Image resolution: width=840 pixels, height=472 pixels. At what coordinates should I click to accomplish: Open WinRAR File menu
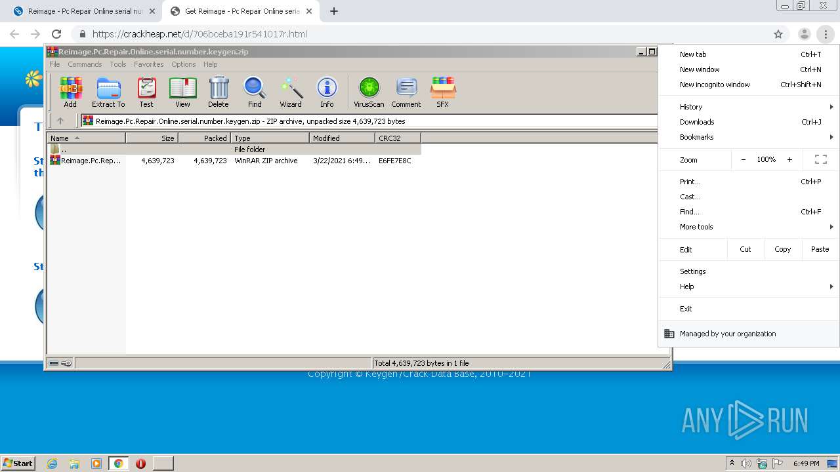54,64
